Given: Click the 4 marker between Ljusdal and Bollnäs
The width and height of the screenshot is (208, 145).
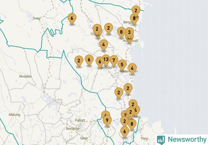Looking at the screenshot, I should 104,44.
